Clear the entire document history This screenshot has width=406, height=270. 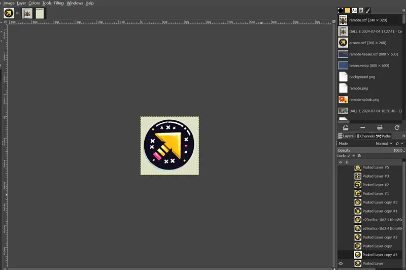coord(380,127)
